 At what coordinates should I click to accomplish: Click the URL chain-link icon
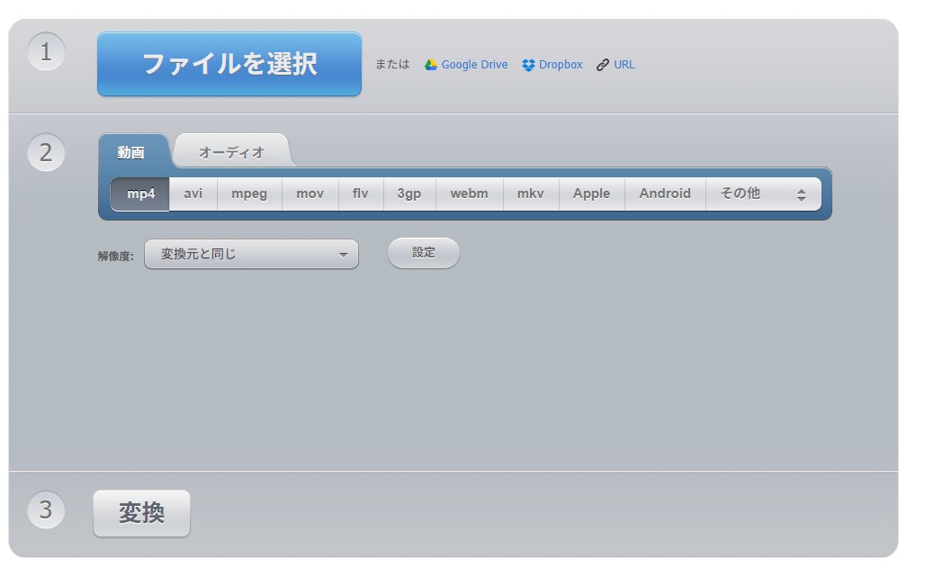pyautogui.click(x=602, y=65)
